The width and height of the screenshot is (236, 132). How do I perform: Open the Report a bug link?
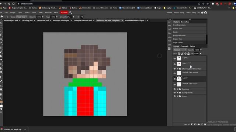pos(179,12)
